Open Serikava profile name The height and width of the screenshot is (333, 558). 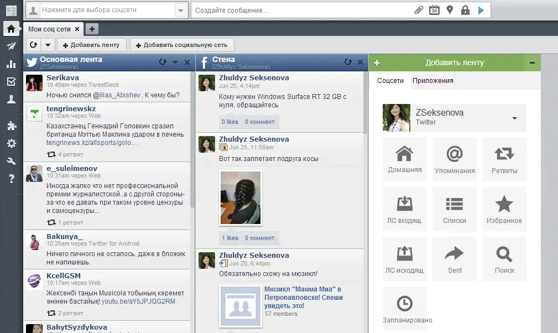tap(62, 77)
